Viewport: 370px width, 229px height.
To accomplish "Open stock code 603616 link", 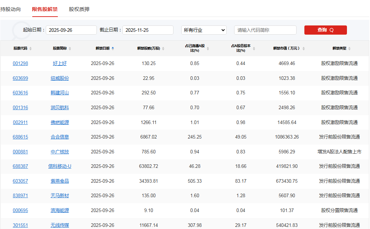I will (20, 93).
